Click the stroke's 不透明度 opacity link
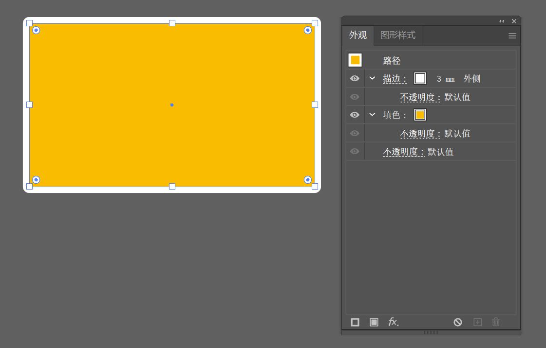The width and height of the screenshot is (546, 348). pos(420,97)
